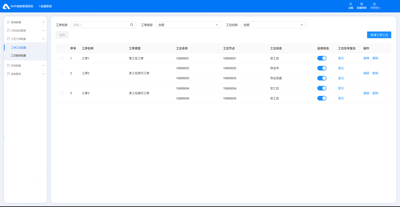400x207 pixels.
Task: Click the search magnifier in 工序名称 field
Action: [131, 25]
